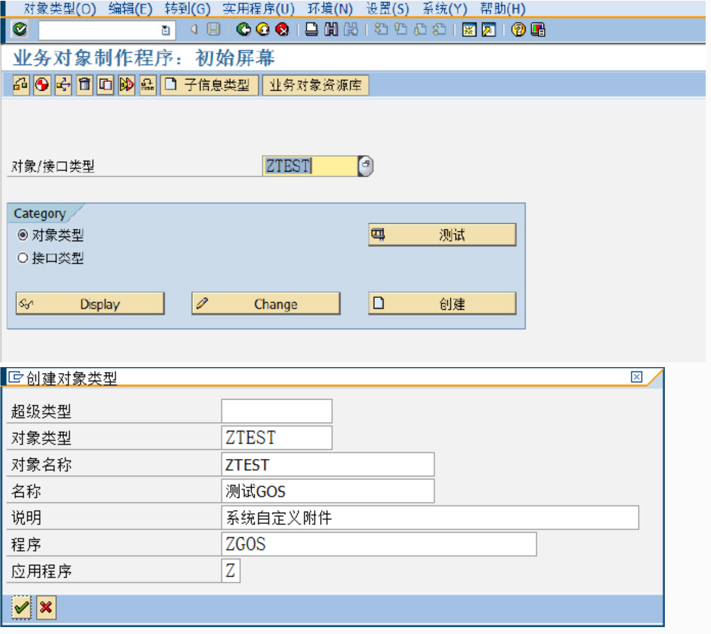
Task: Click the 子信息类型 button
Action: 209,85
